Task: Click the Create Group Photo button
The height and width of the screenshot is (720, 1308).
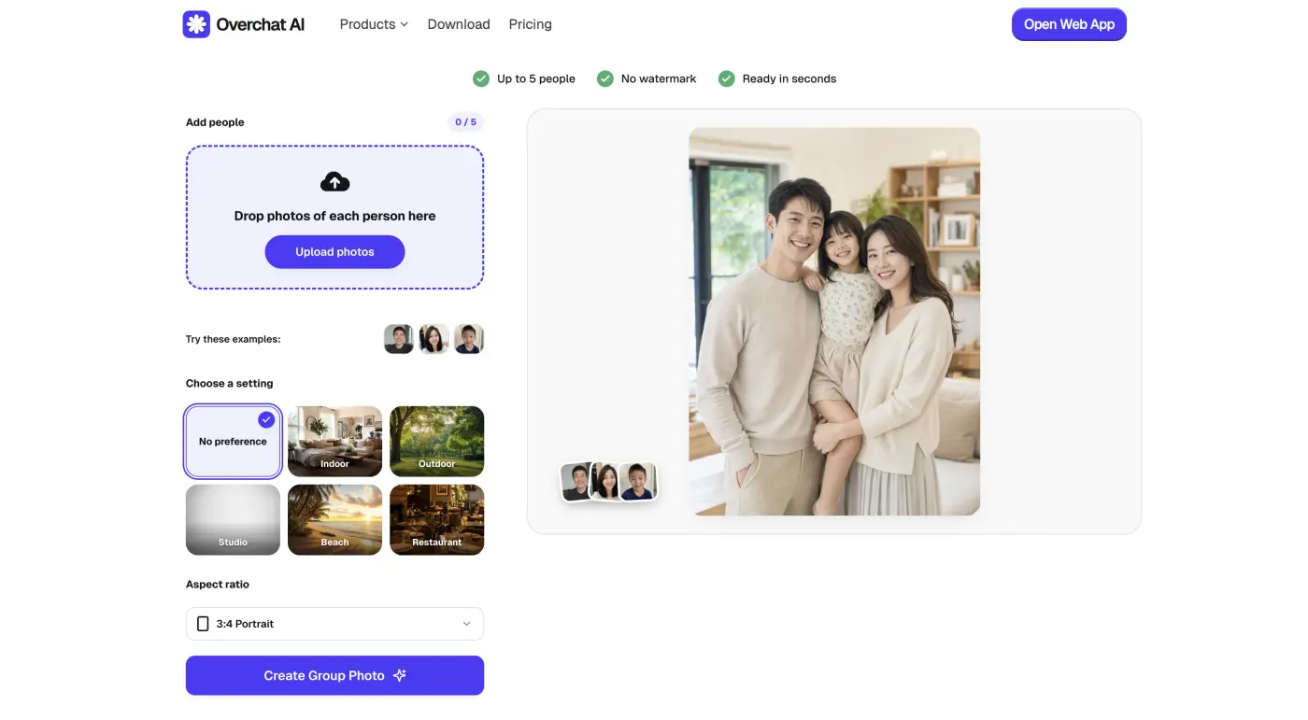Action: pyautogui.click(x=334, y=675)
